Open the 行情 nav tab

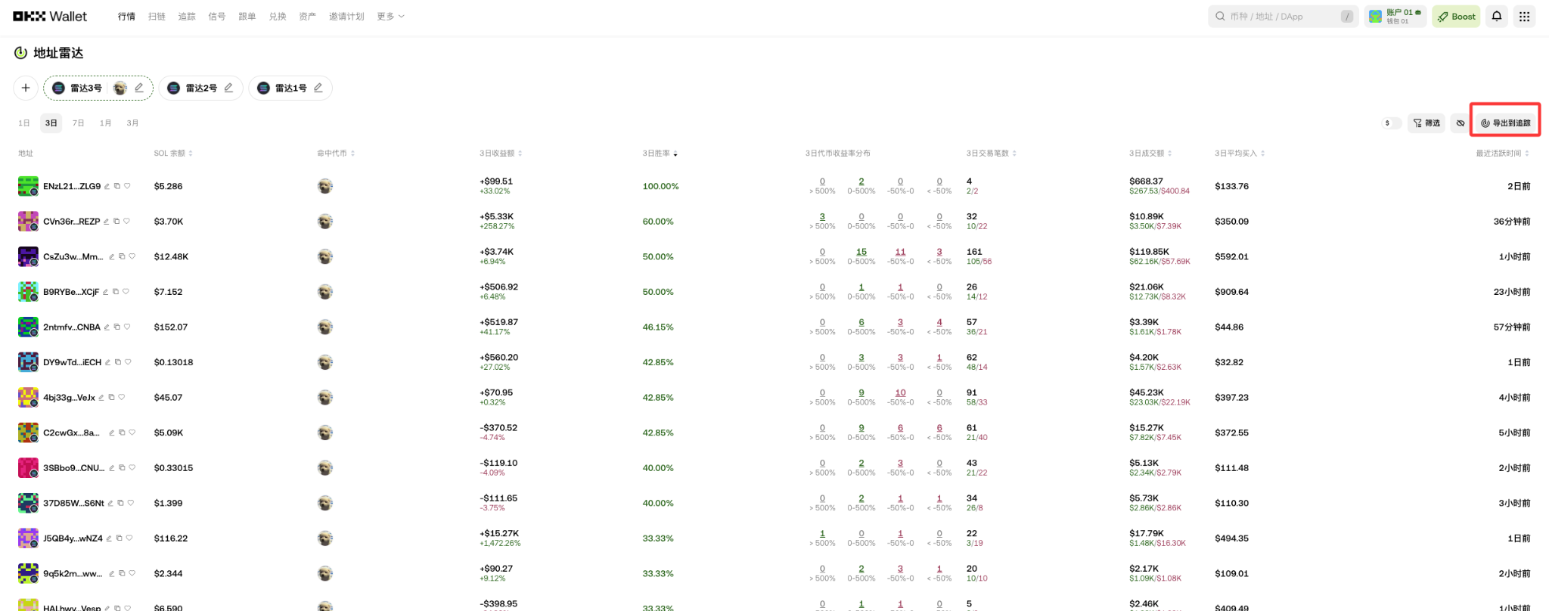(126, 16)
